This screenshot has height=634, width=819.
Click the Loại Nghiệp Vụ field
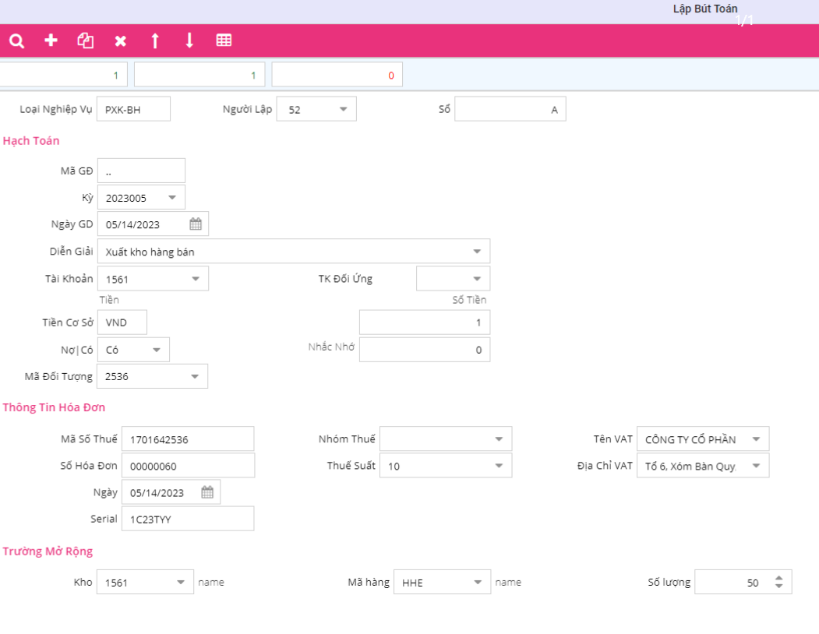tap(133, 110)
